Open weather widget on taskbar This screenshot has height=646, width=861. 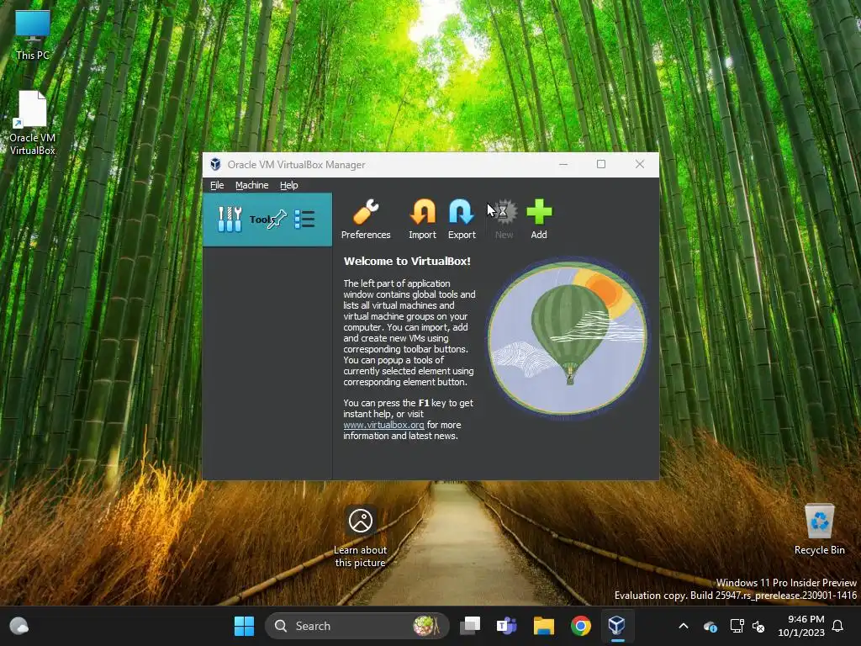(19, 626)
